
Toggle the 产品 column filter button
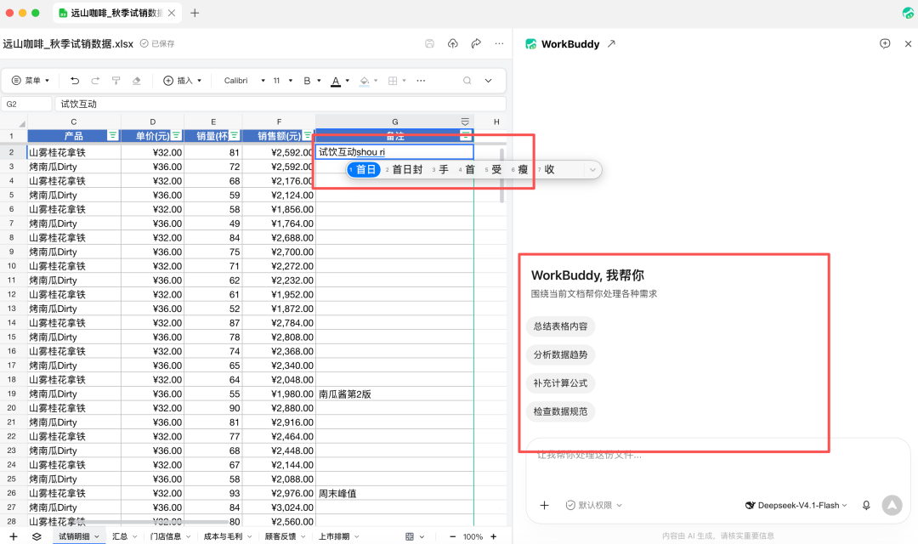click(x=112, y=136)
